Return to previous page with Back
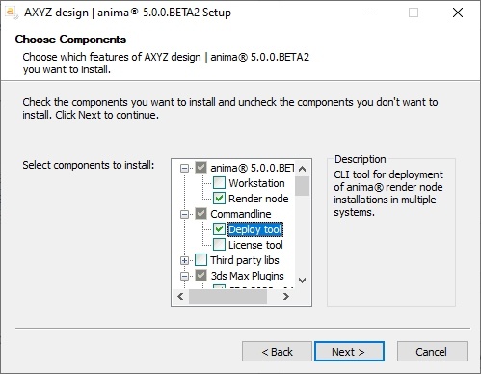481x374 pixels. [x=277, y=352]
